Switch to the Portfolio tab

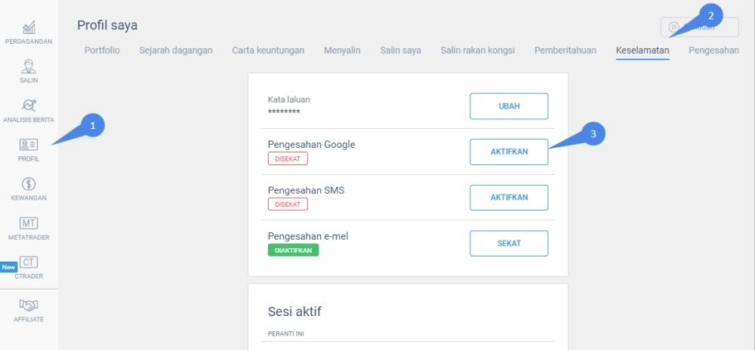(x=102, y=51)
